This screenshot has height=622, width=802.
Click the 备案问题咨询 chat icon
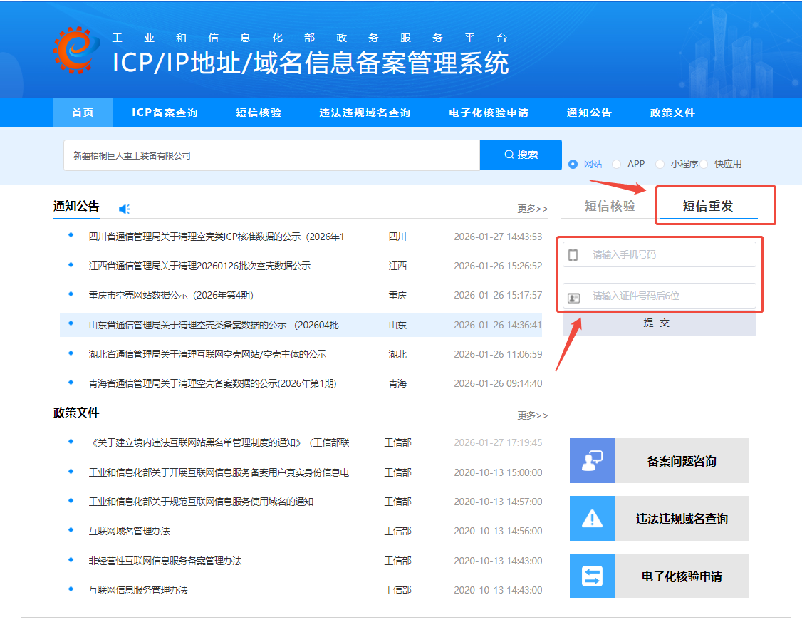pyautogui.click(x=592, y=461)
